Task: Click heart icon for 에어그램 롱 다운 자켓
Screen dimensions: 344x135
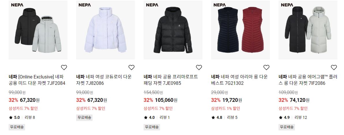Action: point(334,67)
